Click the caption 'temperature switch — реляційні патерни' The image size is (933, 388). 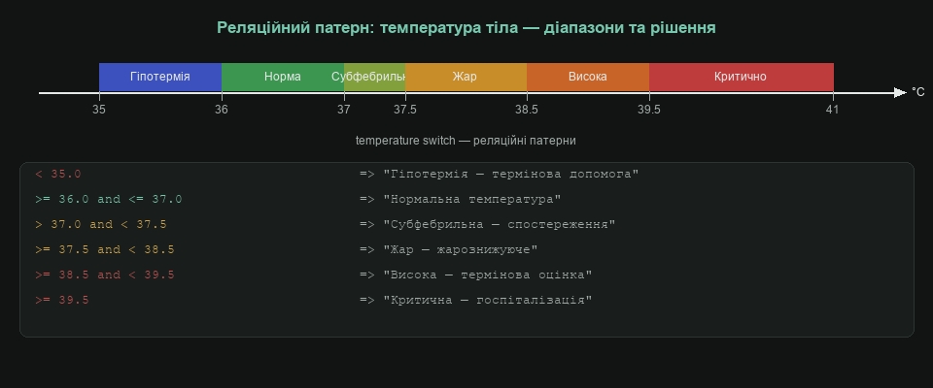(466, 141)
